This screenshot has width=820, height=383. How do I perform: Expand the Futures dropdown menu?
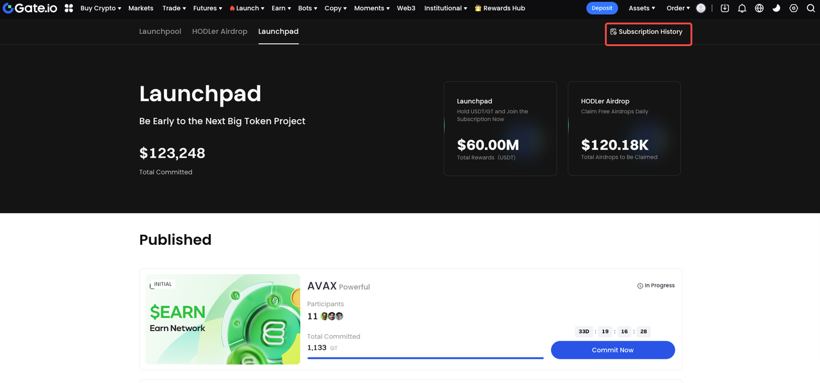coord(208,8)
